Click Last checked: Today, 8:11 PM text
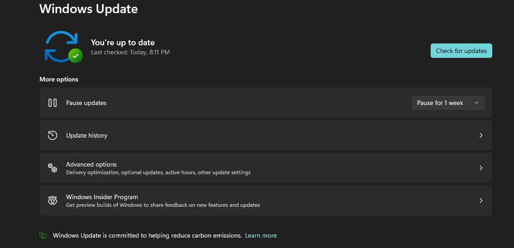The image size is (514, 248). click(x=130, y=52)
